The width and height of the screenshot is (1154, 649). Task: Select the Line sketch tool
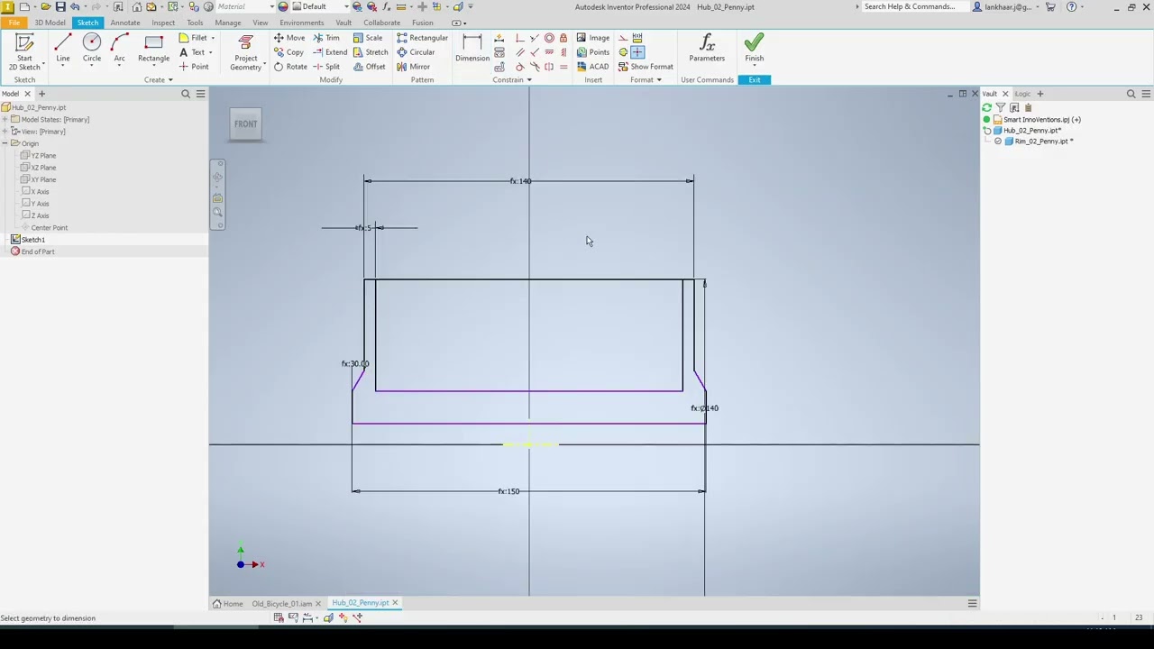(63, 49)
